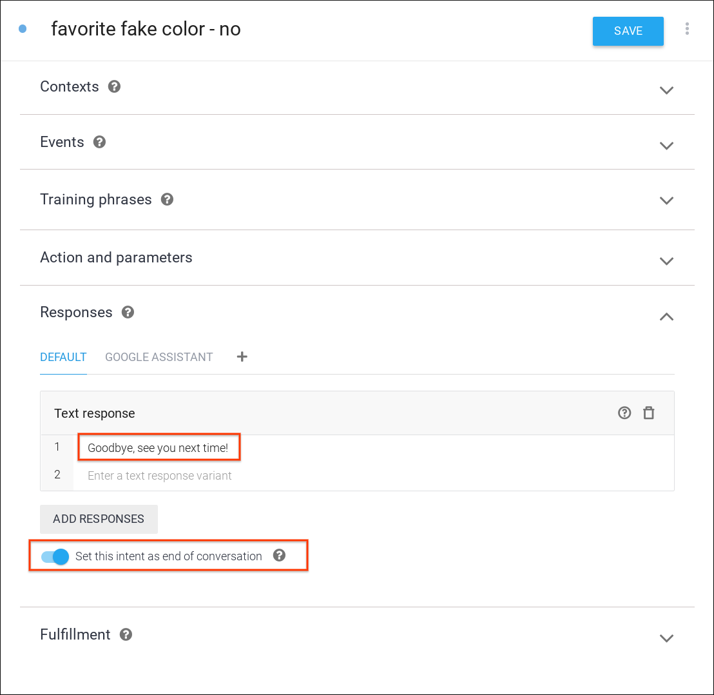Expand the Fulfillment section
The image size is (714, 695).
click(666, 638)
